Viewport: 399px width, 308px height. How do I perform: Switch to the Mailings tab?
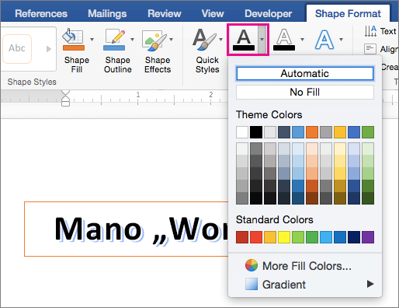click(x=107, y=13)
